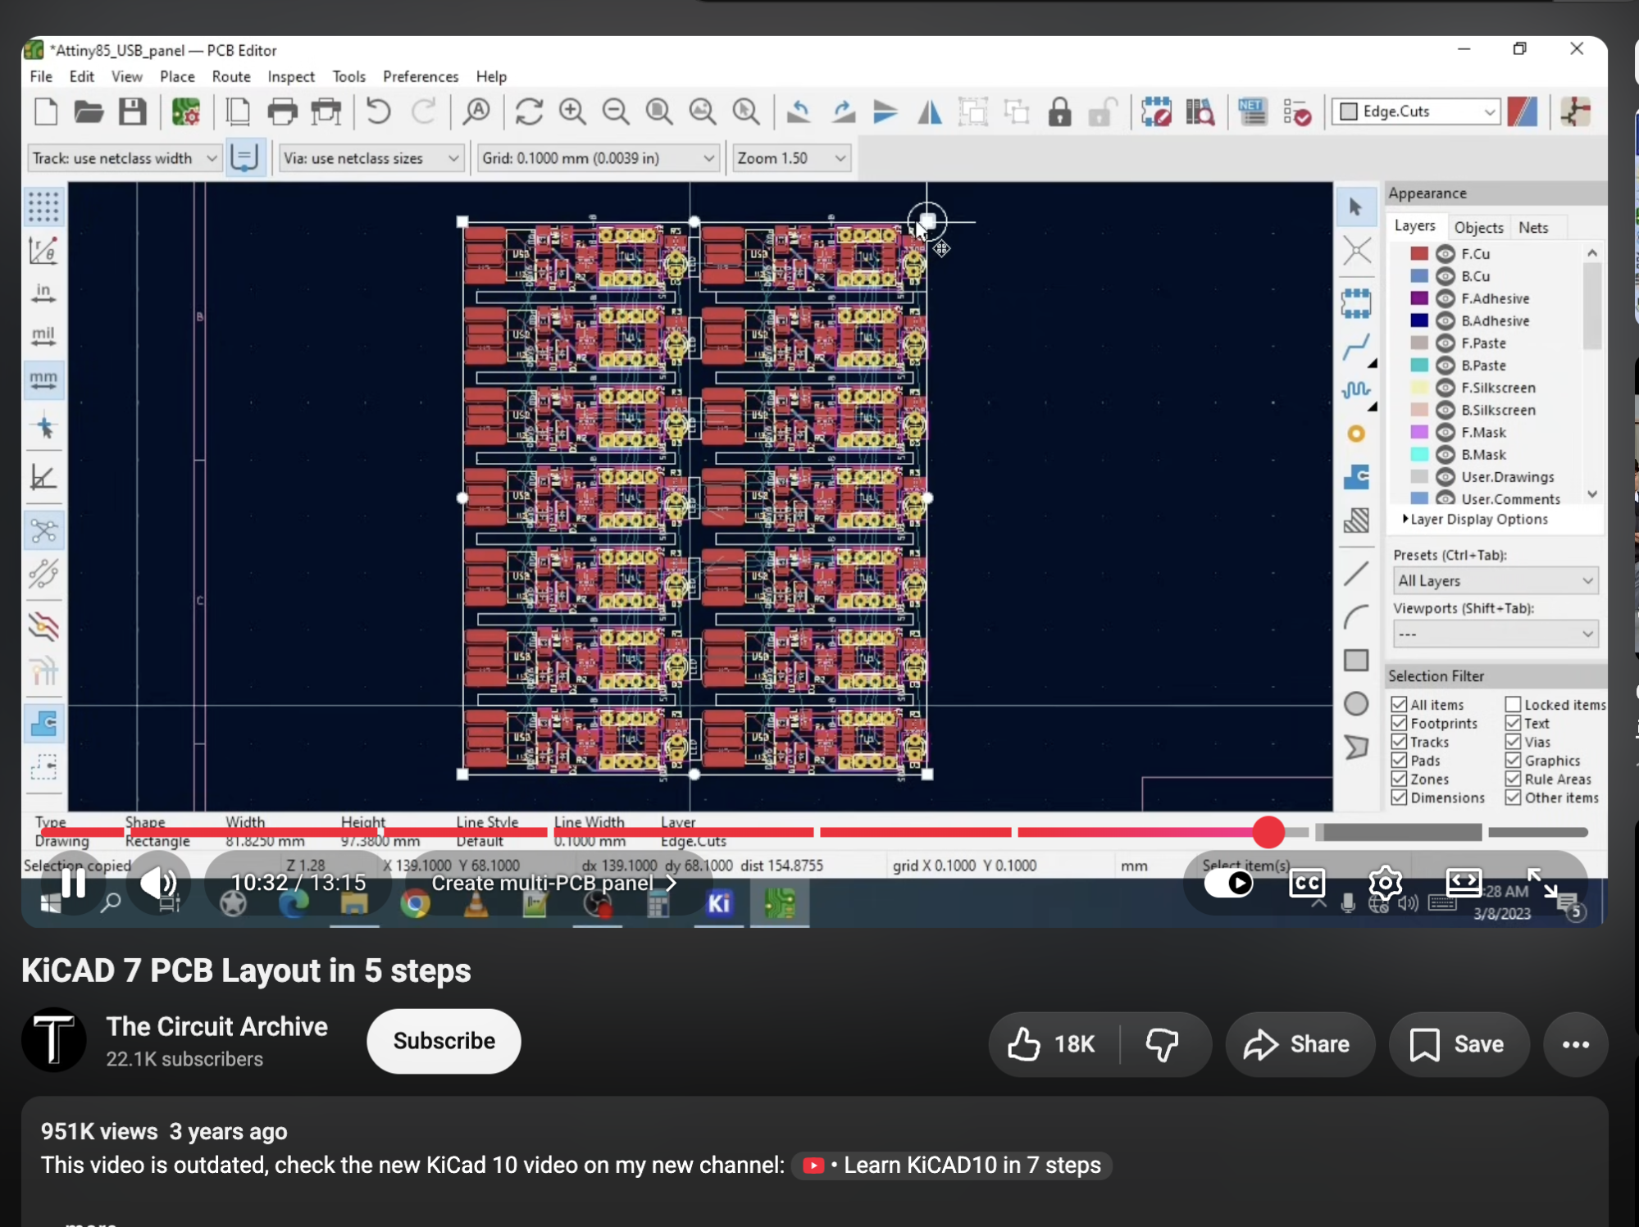Switch to the Objects tab
Screen dimensions: 1639x1227
pyautogui.click(x=1478, y=227)
